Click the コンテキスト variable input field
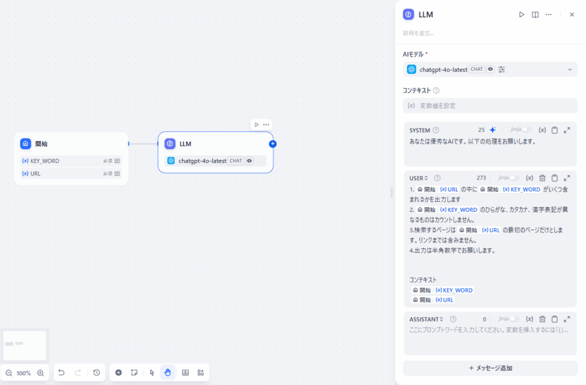Screen dimensions: 586x385 (x=490, y=106)
